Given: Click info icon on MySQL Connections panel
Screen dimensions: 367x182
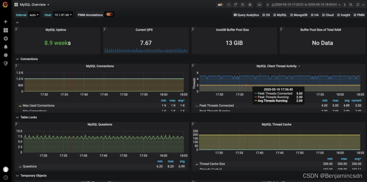Looking at the screenshot, I should 16,65.
